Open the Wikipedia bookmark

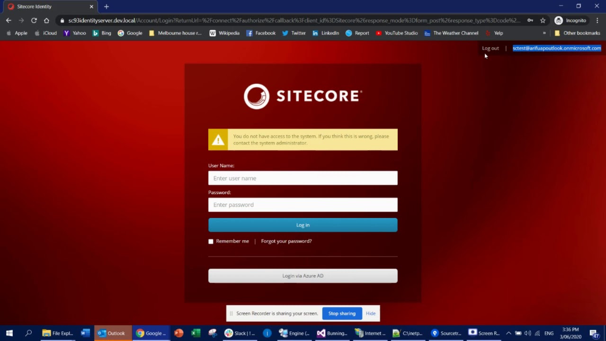pyautogui.click(x=224, y=33)
